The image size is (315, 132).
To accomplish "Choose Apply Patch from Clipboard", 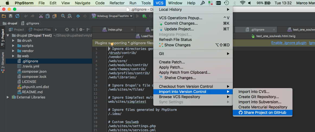I will [193, 72].
